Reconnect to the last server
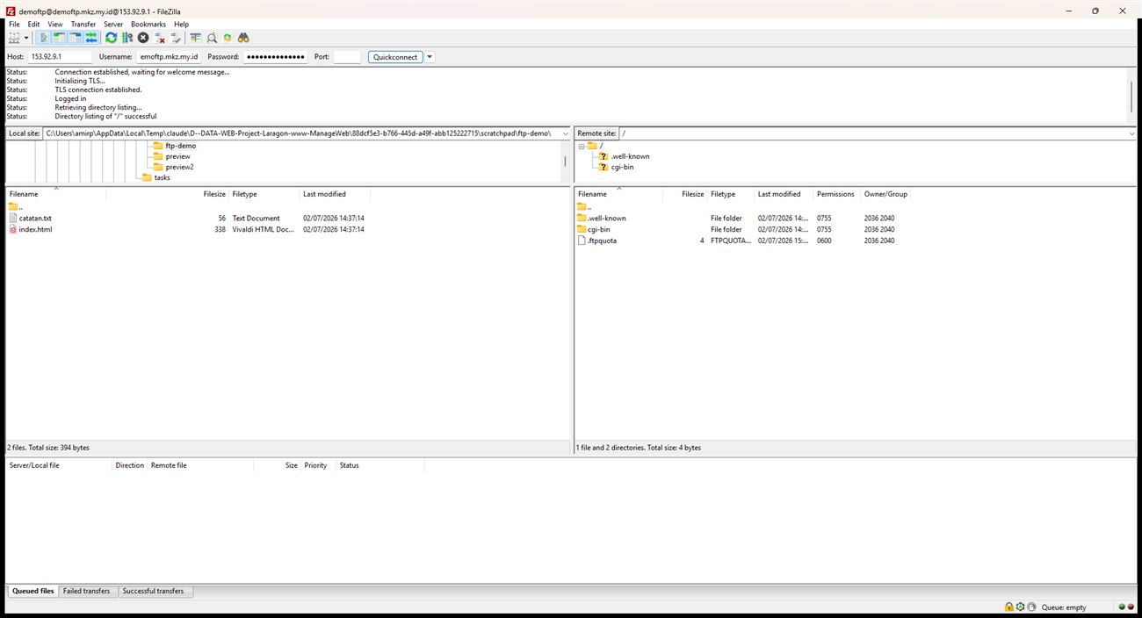Viewport: 1142px width, 618px height. (176, 38)
